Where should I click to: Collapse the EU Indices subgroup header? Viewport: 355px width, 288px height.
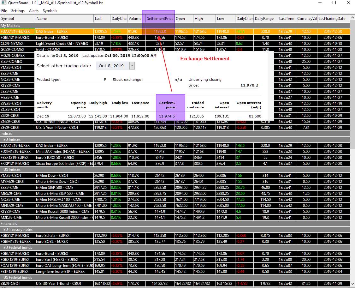coord(175,140)
